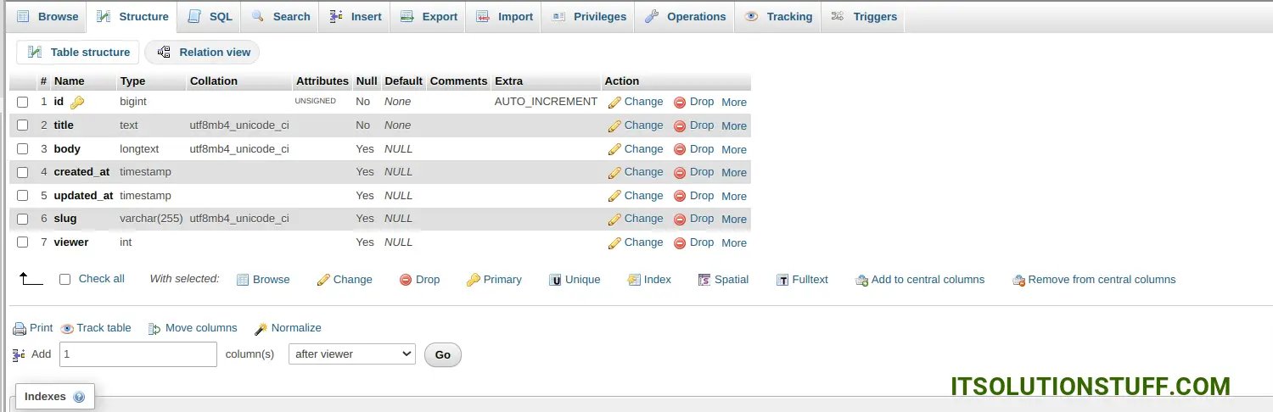Open the 'after viewer' position dropdown
The height and width of the screenshot is (412, 1273).
351,354
